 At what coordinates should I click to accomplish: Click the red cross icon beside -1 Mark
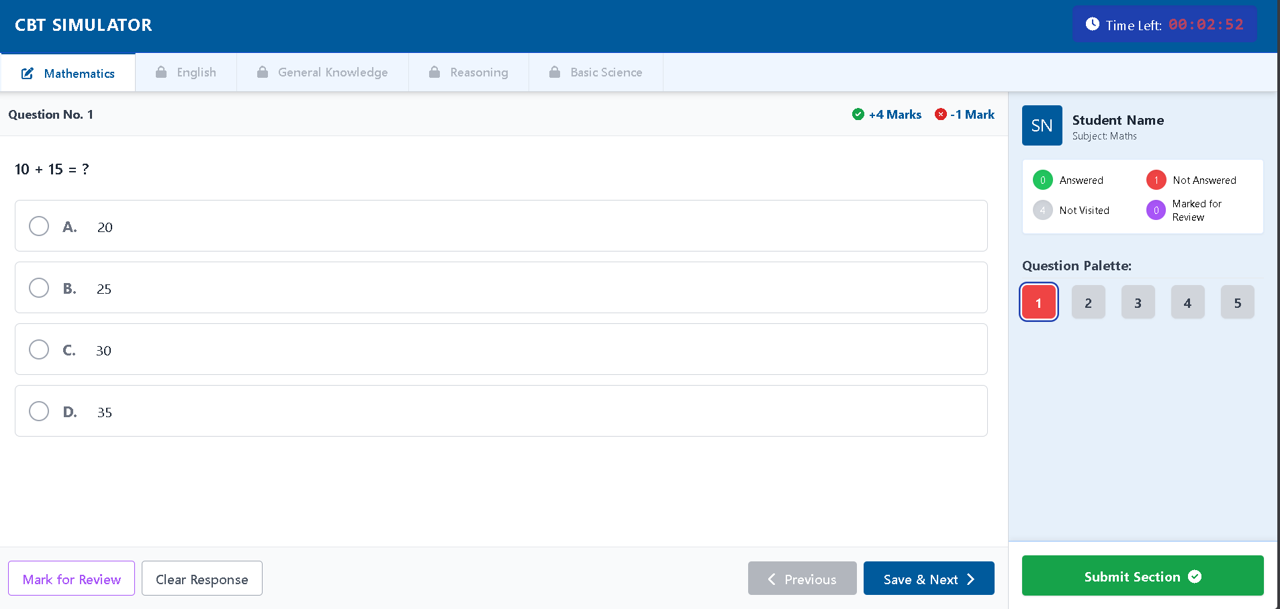tap(941, 114)
